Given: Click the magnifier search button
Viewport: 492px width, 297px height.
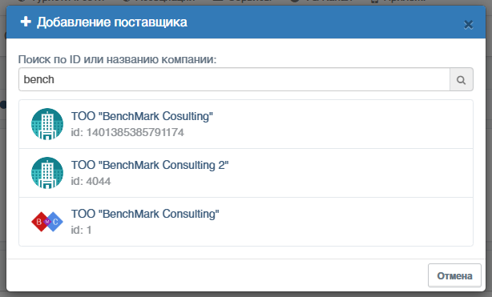Looking at the screenshot, I should [462, 80].
